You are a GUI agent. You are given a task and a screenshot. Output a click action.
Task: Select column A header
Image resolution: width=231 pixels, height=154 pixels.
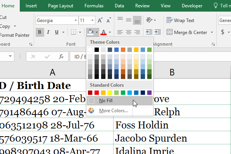(52, 72)
